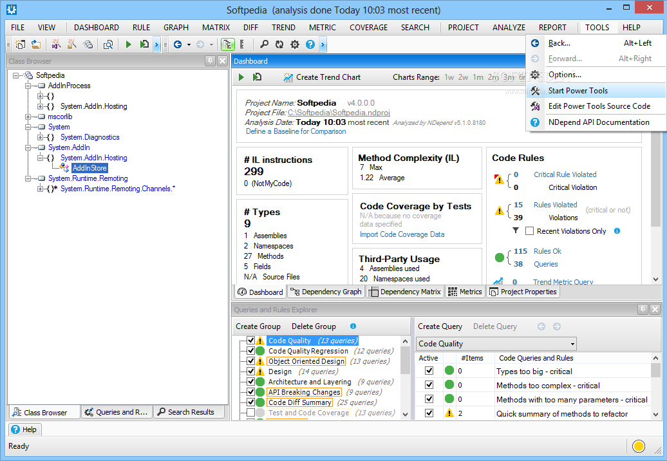Uncheck the Code Quality Regression group checkbox
This screenshot has height=461, width=667.
(250, 350)
